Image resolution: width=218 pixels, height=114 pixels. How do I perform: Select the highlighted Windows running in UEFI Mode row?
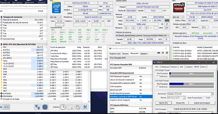(x=131, y=97)
